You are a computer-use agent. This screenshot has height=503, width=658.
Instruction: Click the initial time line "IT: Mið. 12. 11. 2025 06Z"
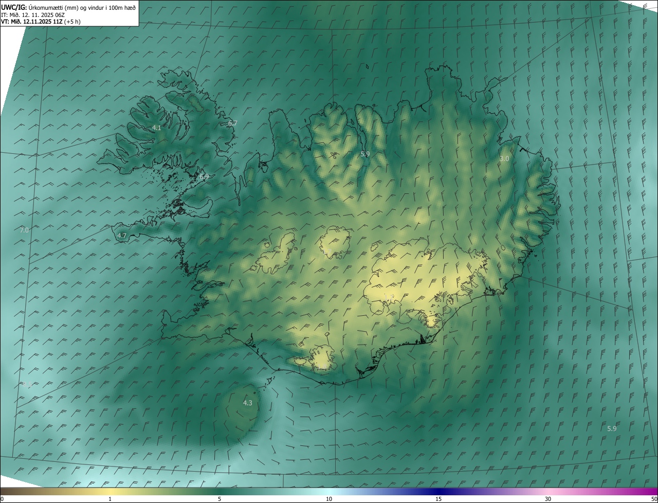point(32,15)
